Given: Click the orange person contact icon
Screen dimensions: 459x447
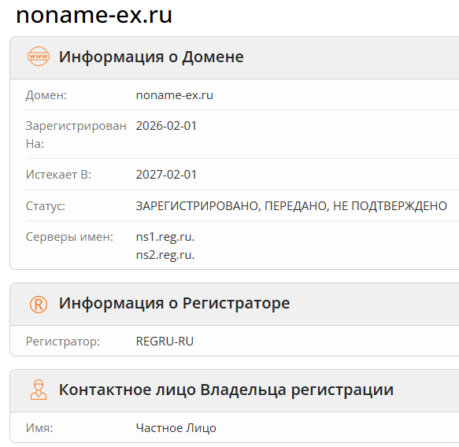Looking at the screenshot, I should [39, 390].
